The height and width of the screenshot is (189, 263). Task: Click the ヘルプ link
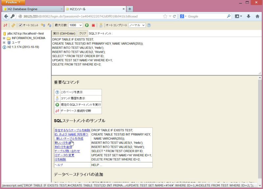pos(59,165)
